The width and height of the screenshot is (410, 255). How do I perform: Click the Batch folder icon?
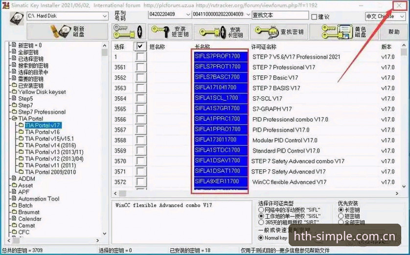tap(14, 205)
